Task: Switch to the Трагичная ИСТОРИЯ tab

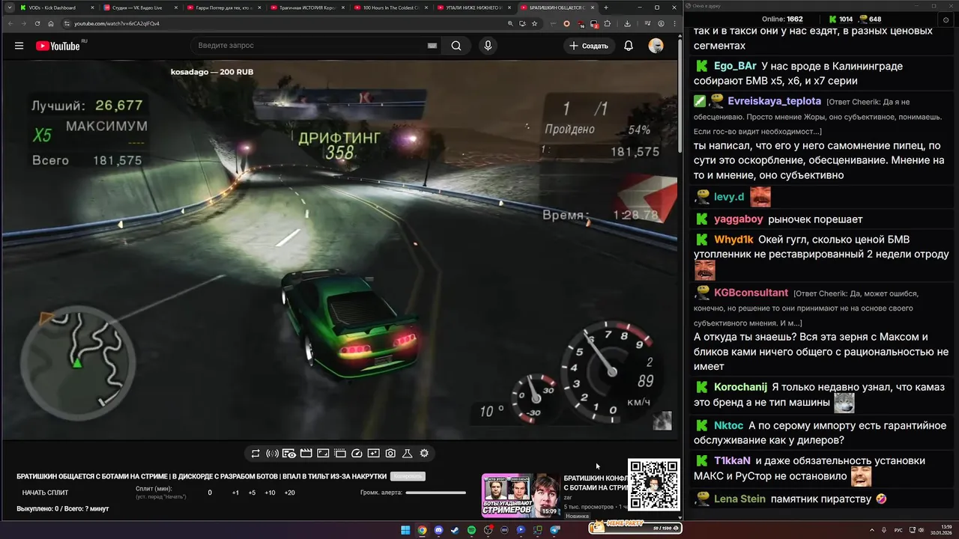Action: tap(306, 7)
